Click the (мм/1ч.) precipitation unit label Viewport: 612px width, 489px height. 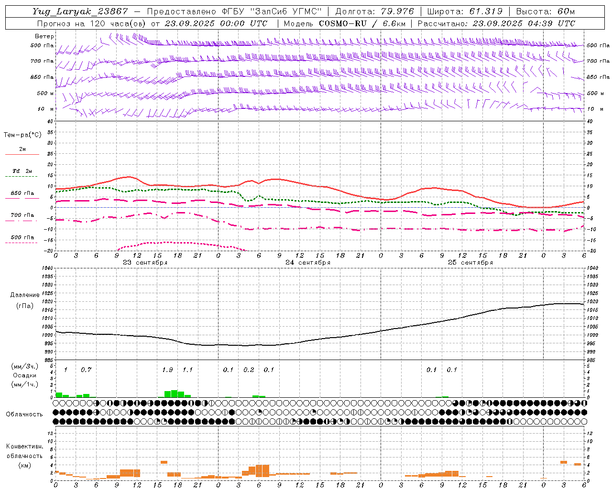pos(24,384)
